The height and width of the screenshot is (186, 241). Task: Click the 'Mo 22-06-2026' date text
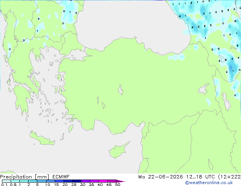pos(161,177)
